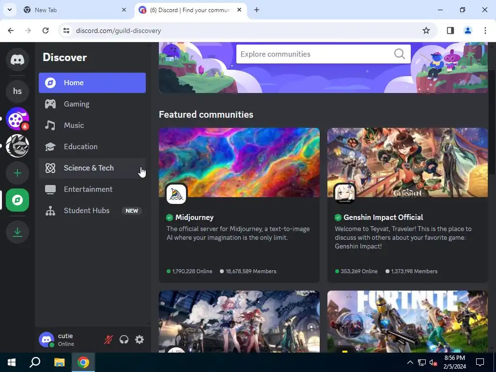The image size is (496, 372).
Task: Open the Education category
Action: (x=93, y=146)
